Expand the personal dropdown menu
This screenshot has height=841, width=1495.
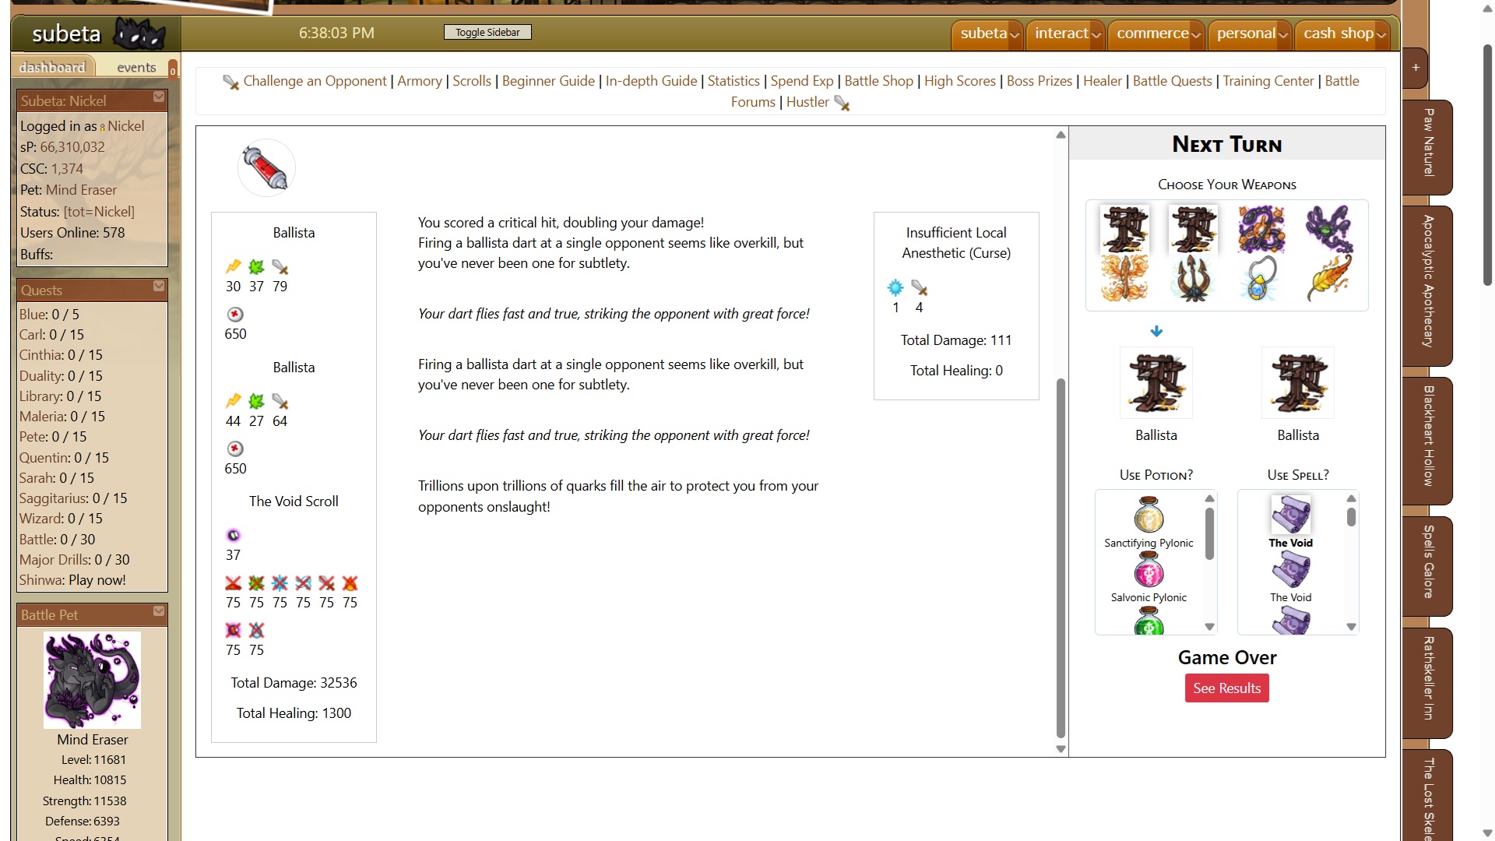1251,33
